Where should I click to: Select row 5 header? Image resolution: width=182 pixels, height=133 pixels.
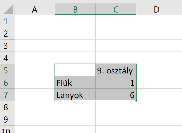click(x=7, y=71)
